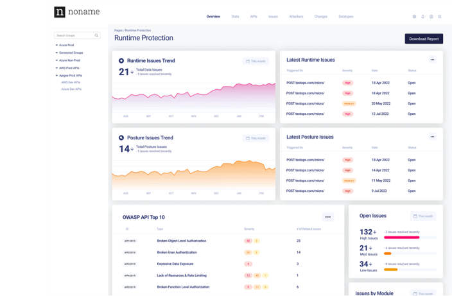Viewport: 452px width, 296px height.
Task: Open the settings gear icon
Action: click(x=414, y=17)
